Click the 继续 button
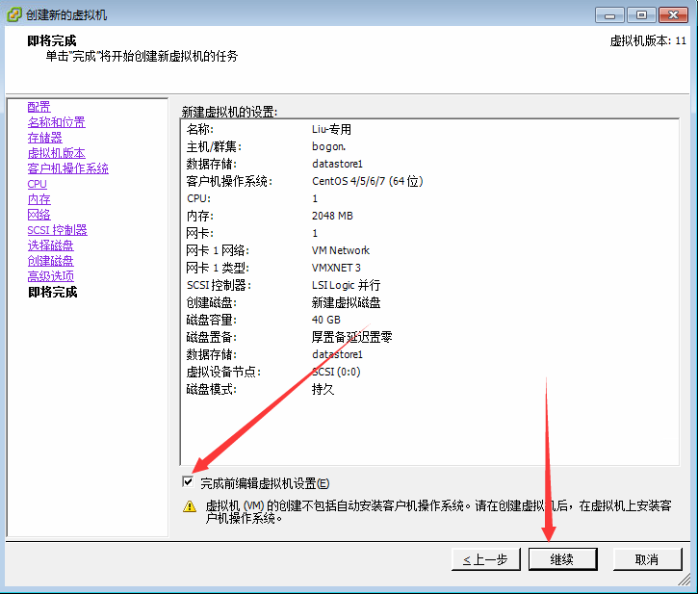Screen dimensions: 698x594 [562, 559]
